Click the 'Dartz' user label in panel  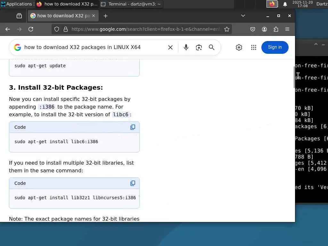coord(322,4)
